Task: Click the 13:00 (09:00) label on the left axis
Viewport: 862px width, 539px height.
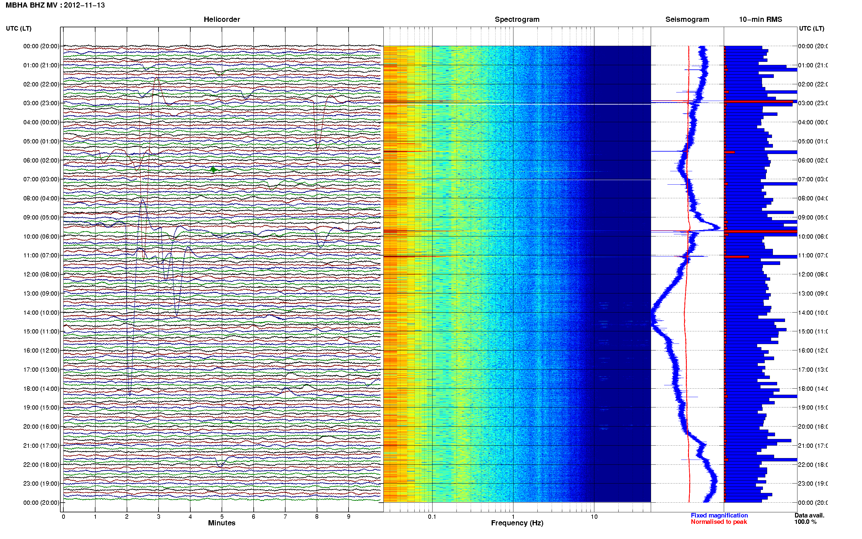Action: coord(41,293)
